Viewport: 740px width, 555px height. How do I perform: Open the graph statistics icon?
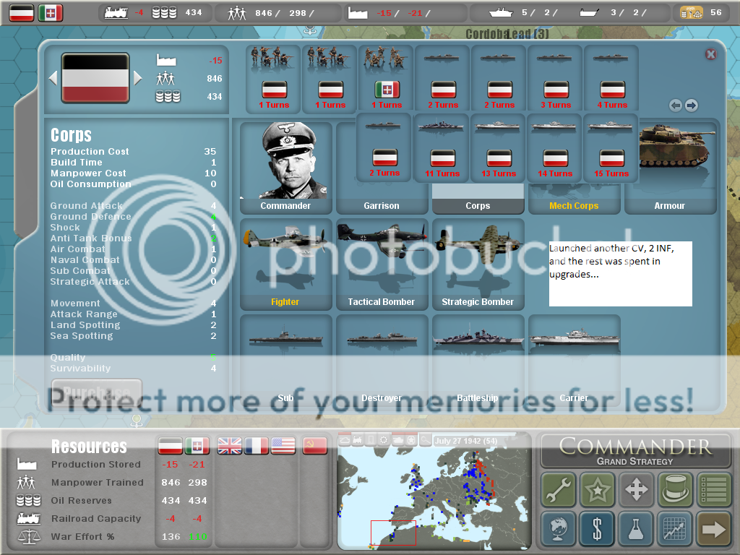click(675, 529)
